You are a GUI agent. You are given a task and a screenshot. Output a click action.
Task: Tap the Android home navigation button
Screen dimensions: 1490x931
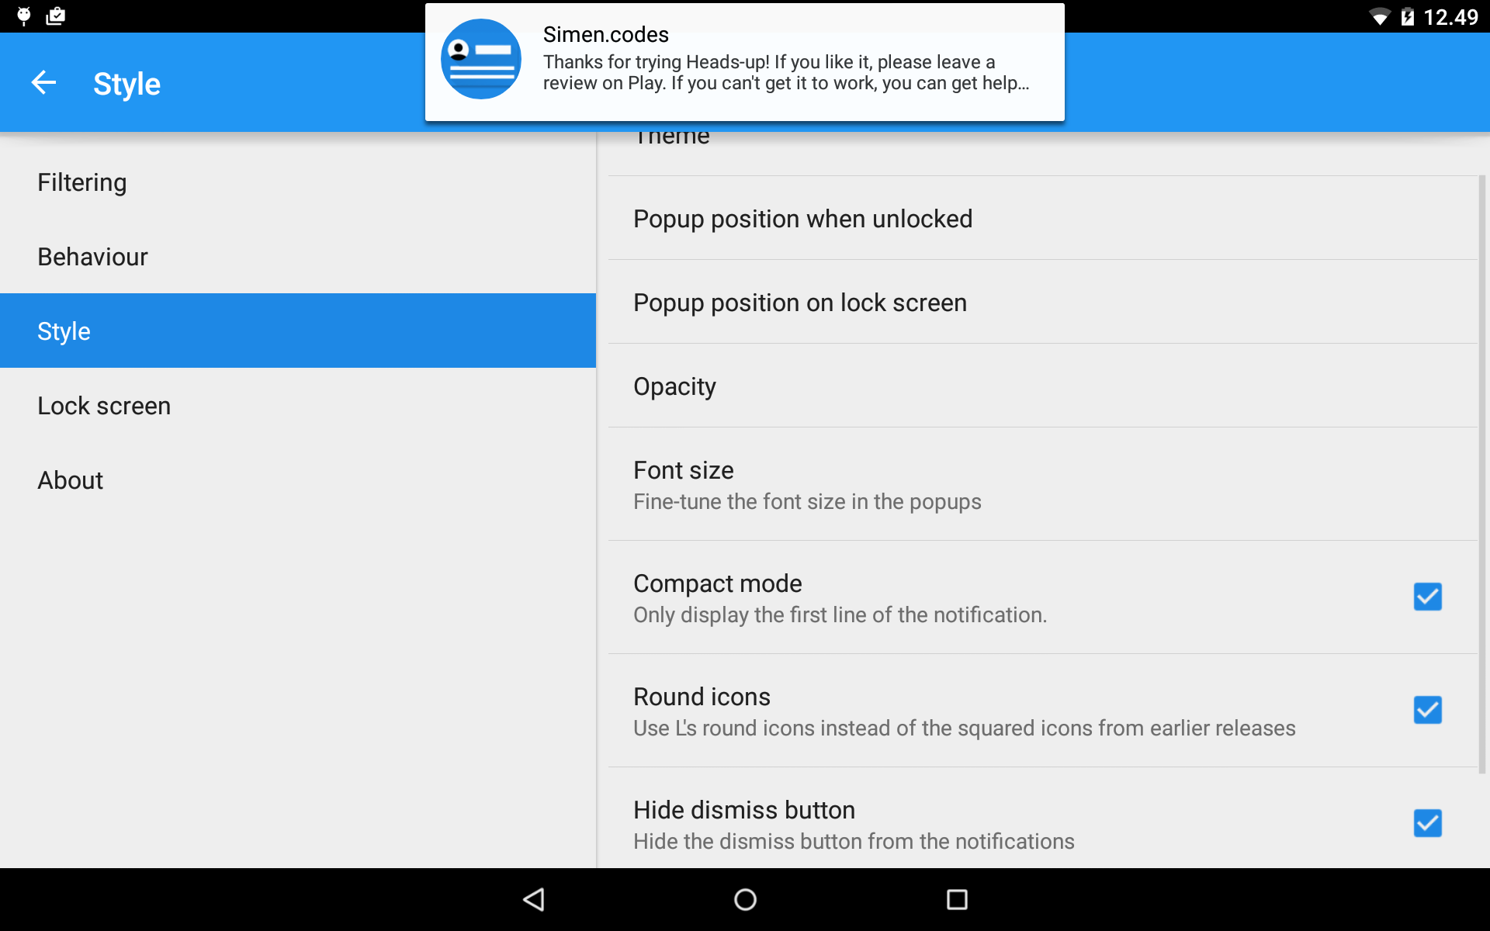point(745,899)
